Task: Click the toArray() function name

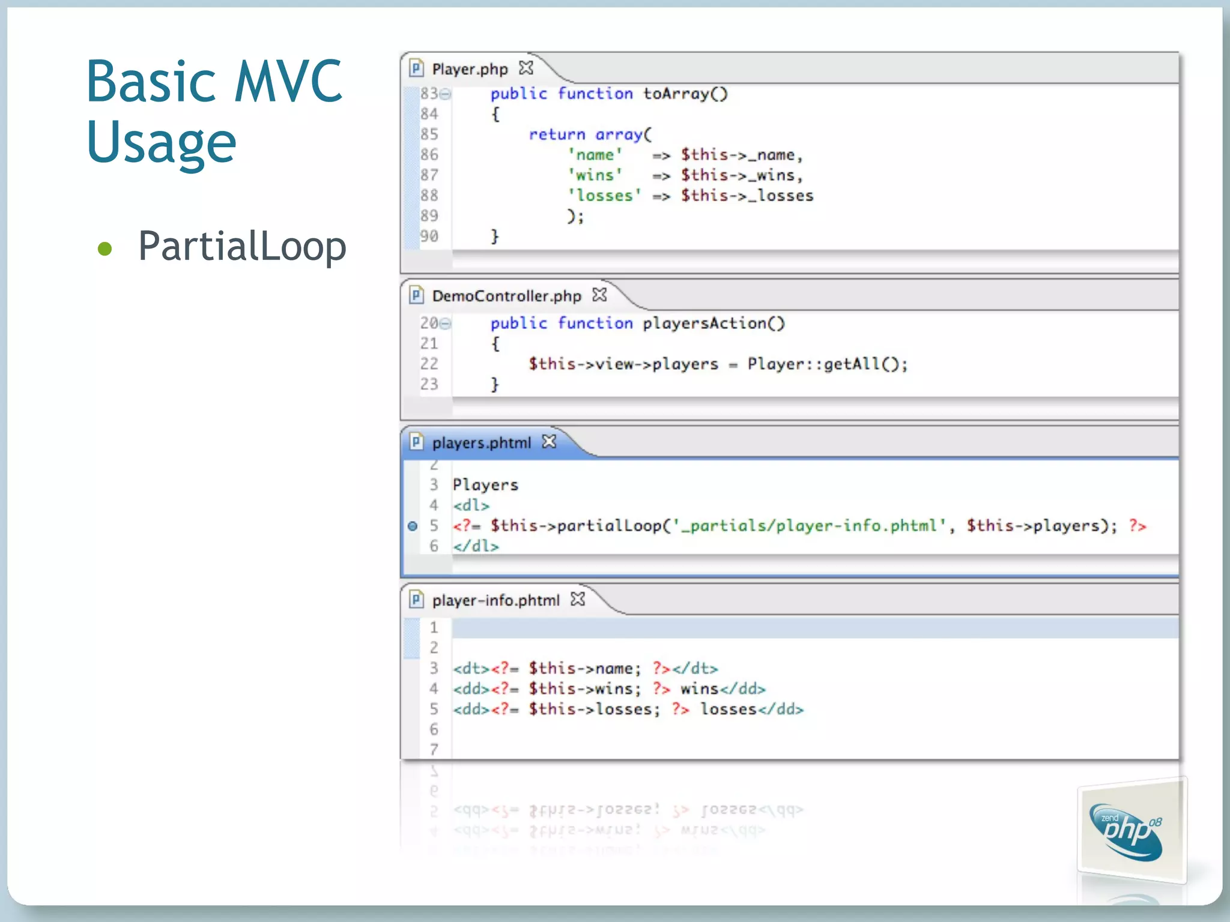Action: click(x=685, y=94)
